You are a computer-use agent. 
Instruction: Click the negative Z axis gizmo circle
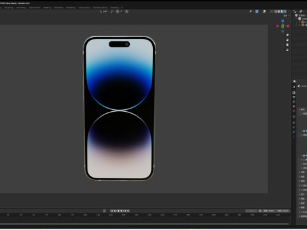point(283,31)
